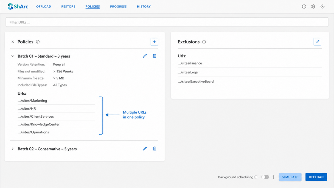This screenshot has height=188, width=334.
Task: Add a new policy with plus button
Action: point(154,42)
